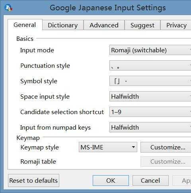The height and width of the screenshot is (193, 191).
Task: Click the Symbol style label
Action: pyautogui.click(x=39, y=81)
